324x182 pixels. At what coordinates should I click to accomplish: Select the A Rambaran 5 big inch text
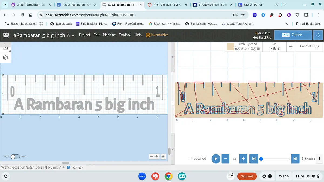84,105
